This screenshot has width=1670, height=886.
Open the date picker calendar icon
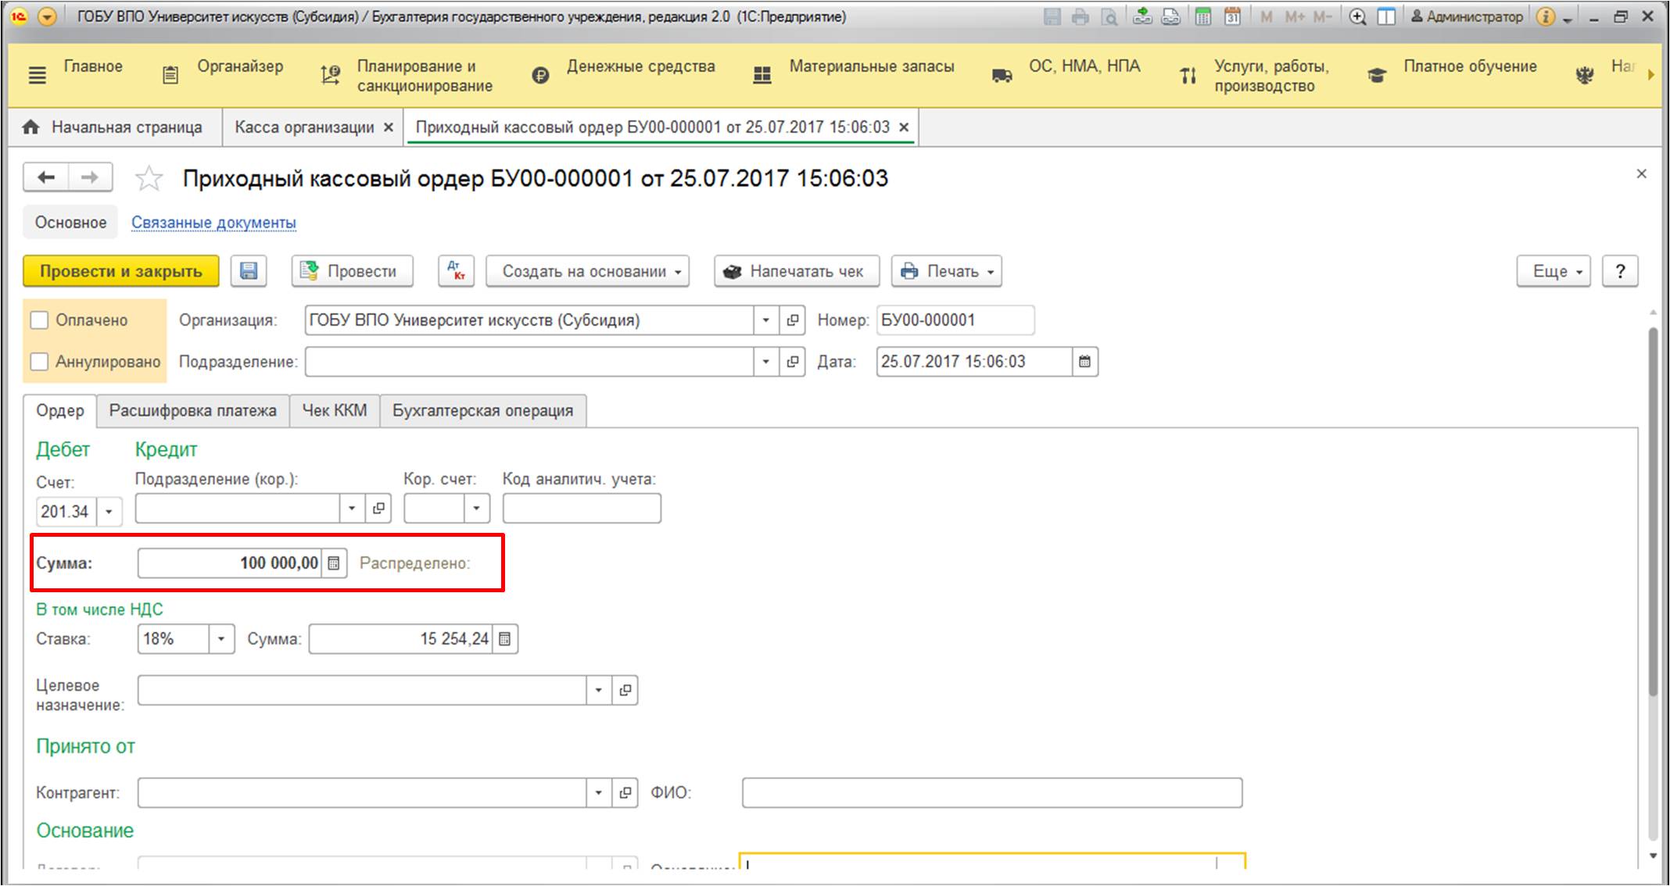pos(1085,362)
